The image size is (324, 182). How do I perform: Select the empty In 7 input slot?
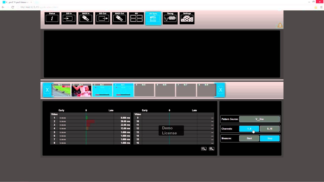click(186, 90)
